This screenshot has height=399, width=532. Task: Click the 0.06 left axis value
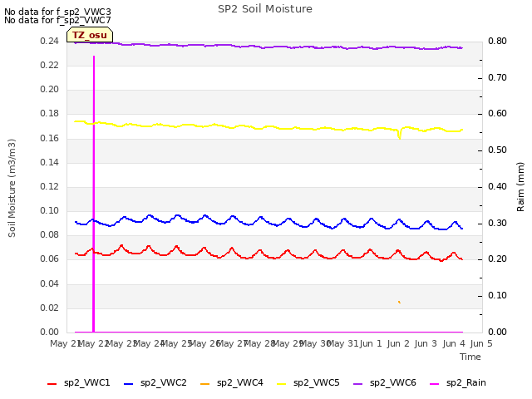(50, 259)
